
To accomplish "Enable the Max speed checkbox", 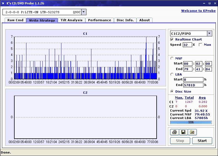I will [200, 45].
